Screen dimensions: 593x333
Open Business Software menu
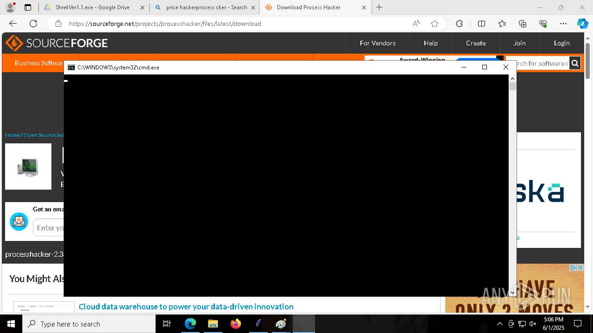[40, 63]
